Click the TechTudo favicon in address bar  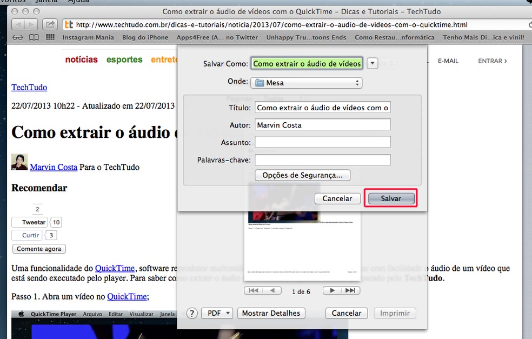(x=69, y=24)
